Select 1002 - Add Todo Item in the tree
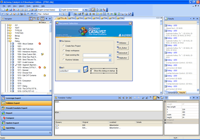The image size is (200, 140). point(25,49)
